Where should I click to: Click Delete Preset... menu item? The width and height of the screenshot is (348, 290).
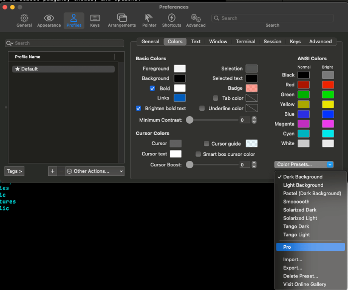(x=311, y=276)
